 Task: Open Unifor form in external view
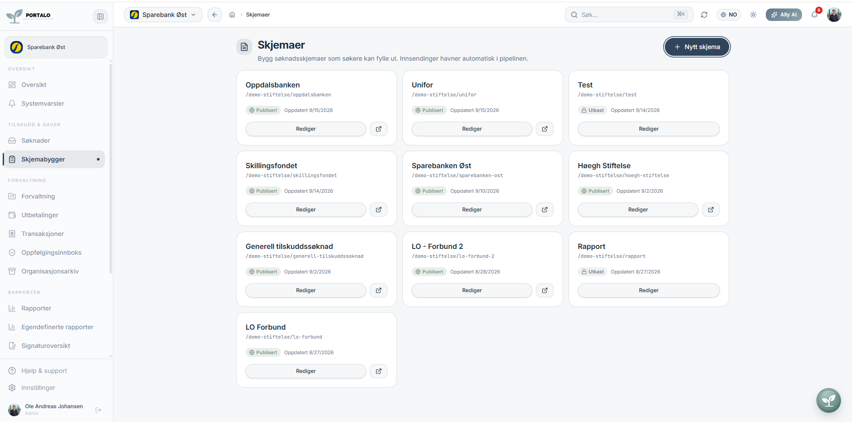545,129
